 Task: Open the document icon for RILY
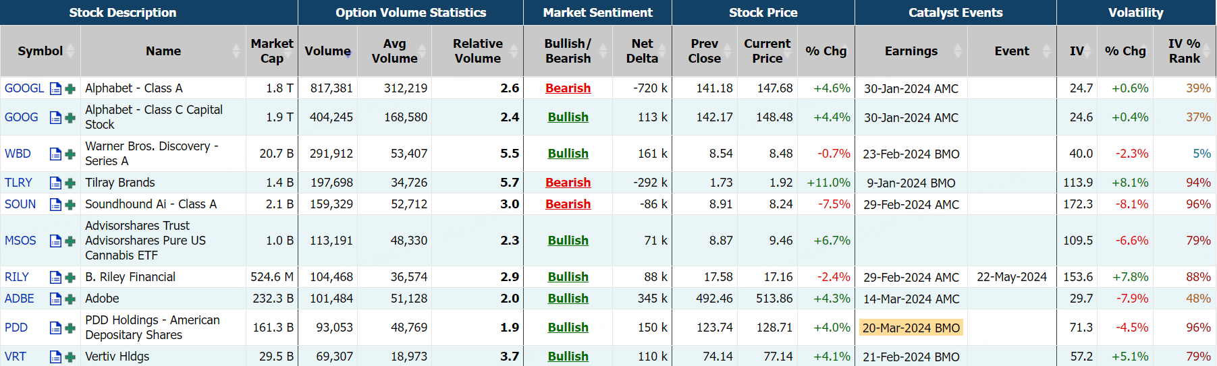point(56,278)
